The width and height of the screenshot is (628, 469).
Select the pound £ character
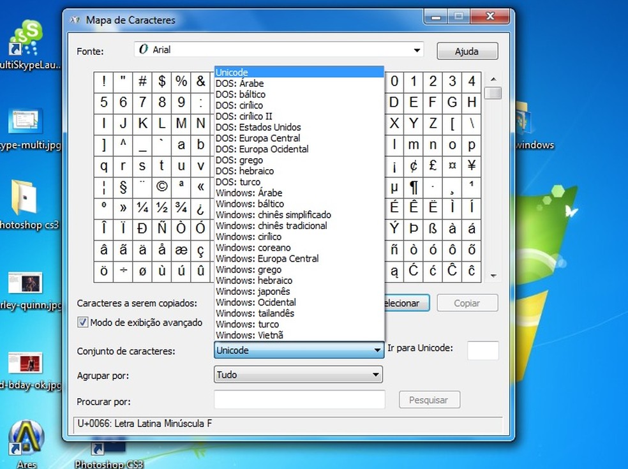(x=433, y=166)
